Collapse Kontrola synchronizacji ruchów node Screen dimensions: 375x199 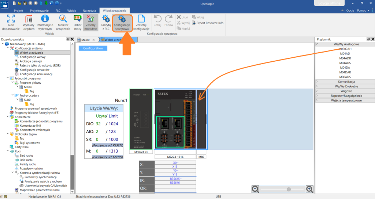point(12,173)
